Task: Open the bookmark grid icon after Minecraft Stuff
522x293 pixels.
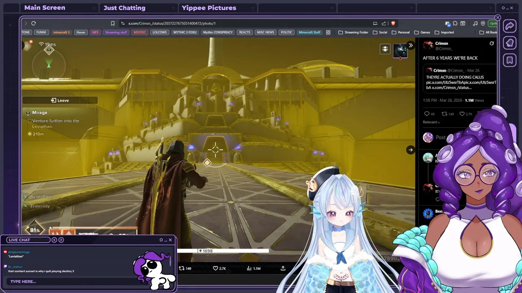Action: (x=328, y=33)
